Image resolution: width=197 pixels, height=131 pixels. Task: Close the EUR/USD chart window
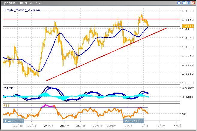(x=193, y=3)
